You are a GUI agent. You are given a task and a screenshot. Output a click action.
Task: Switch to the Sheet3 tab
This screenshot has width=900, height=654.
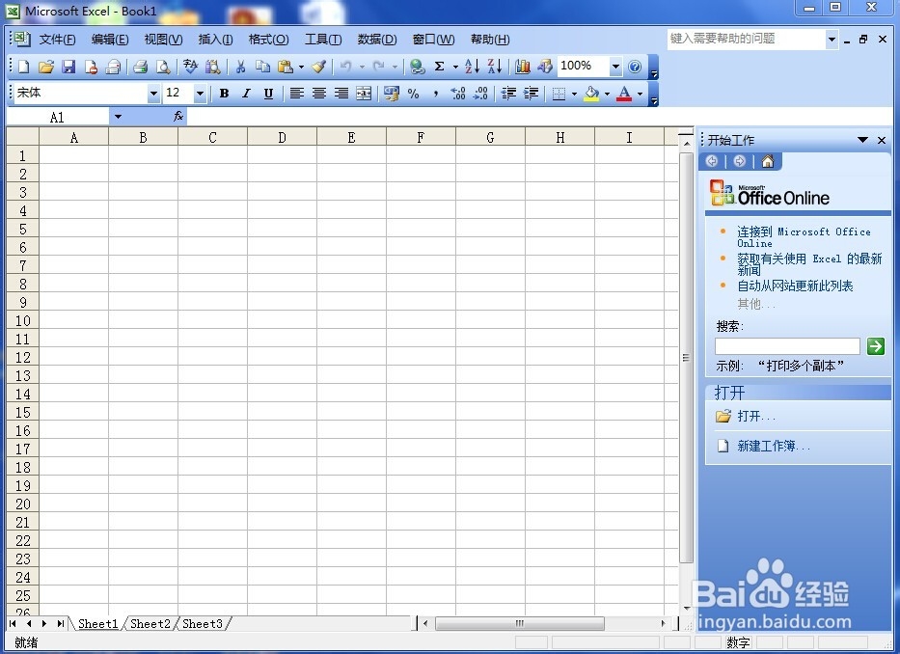point(202,623)
